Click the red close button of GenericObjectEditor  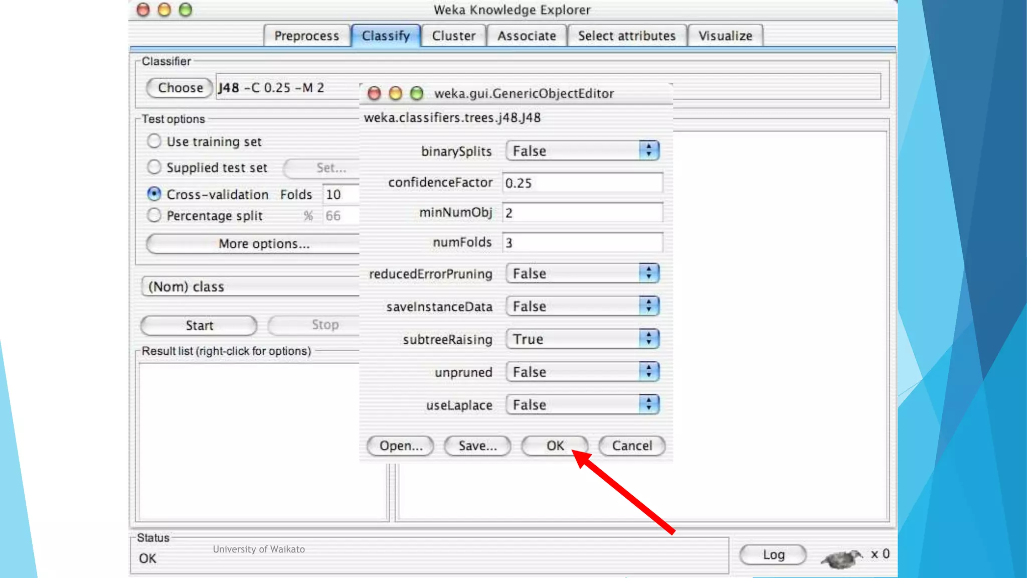pos(374,93)
